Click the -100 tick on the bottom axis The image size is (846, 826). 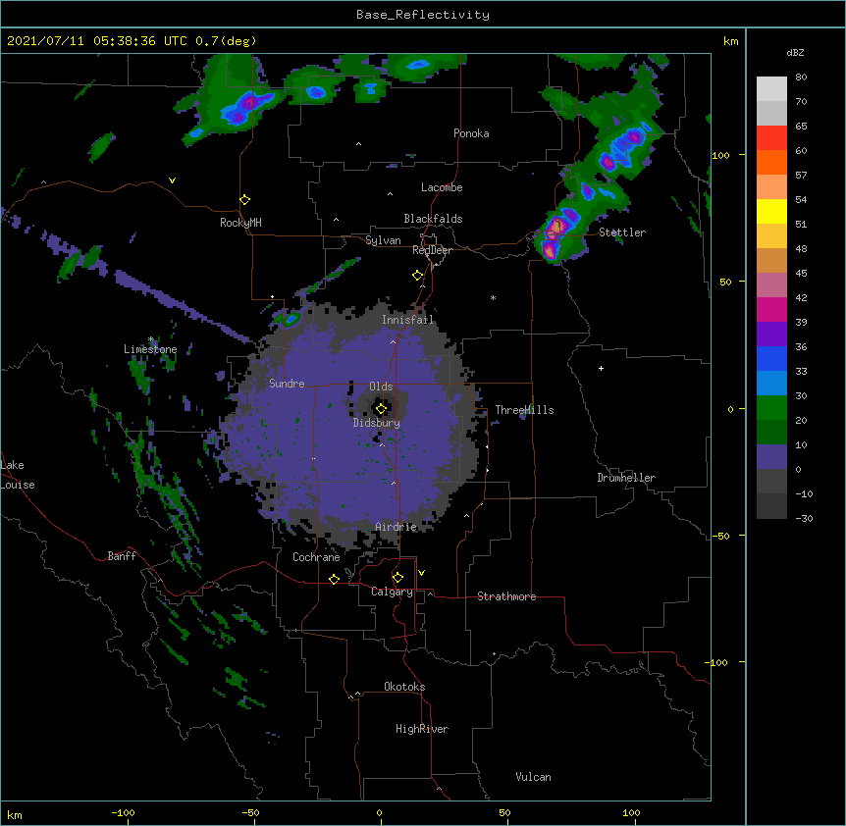point(124,812)
